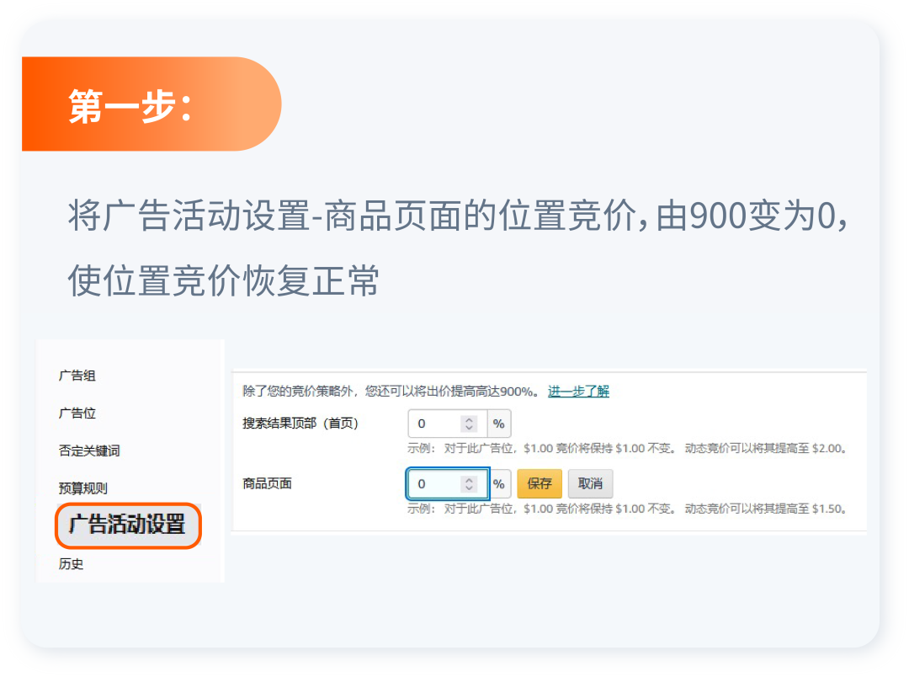Go to 预算规则 in the sidebar

tap(82, 488)
